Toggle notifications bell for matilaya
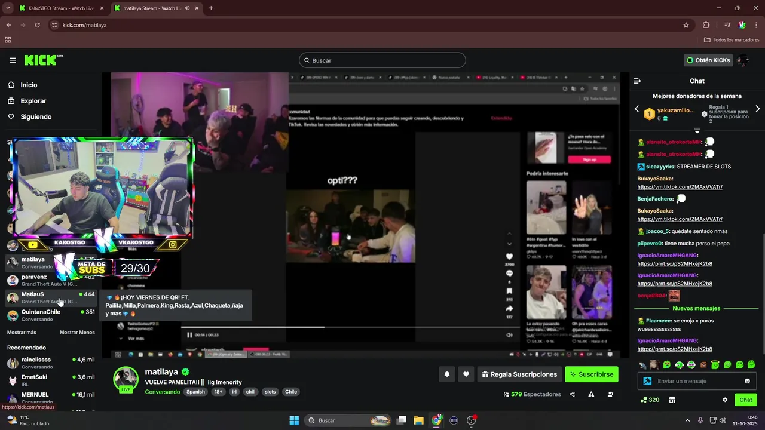 click(446, 374)
